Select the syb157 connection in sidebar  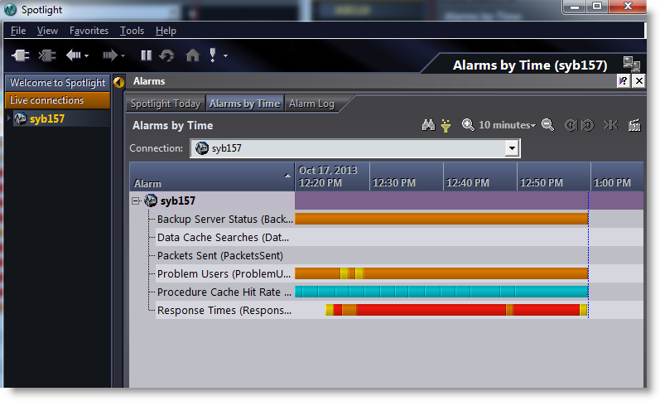click(x=46, y=118)
